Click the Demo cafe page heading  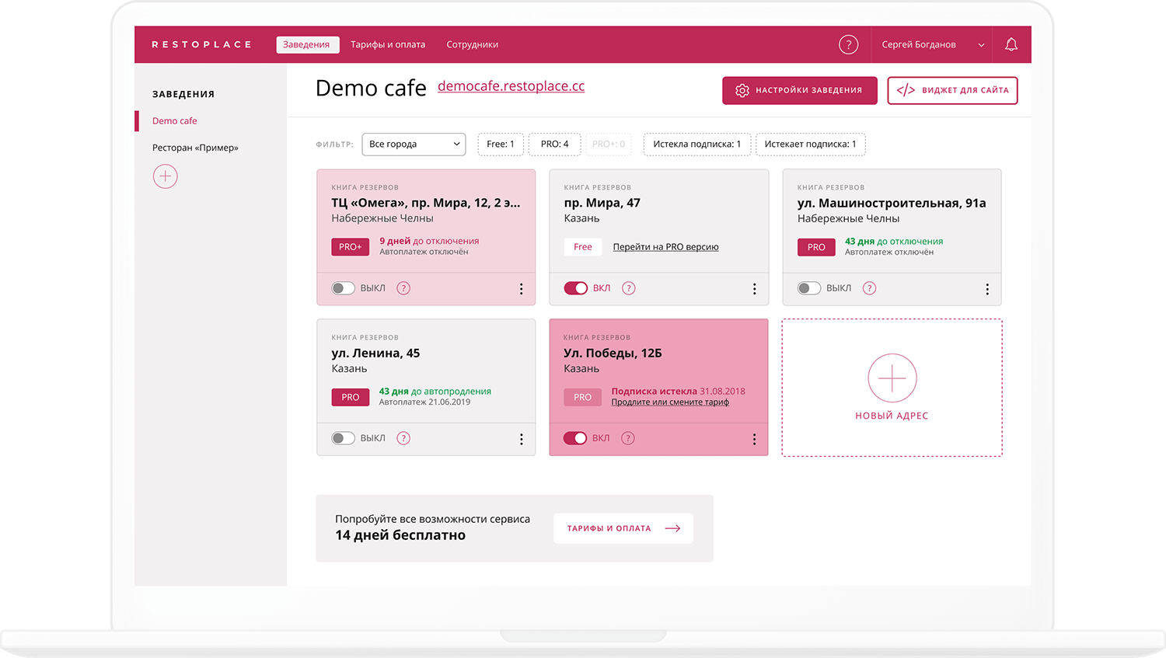click(x=371, y=88)
